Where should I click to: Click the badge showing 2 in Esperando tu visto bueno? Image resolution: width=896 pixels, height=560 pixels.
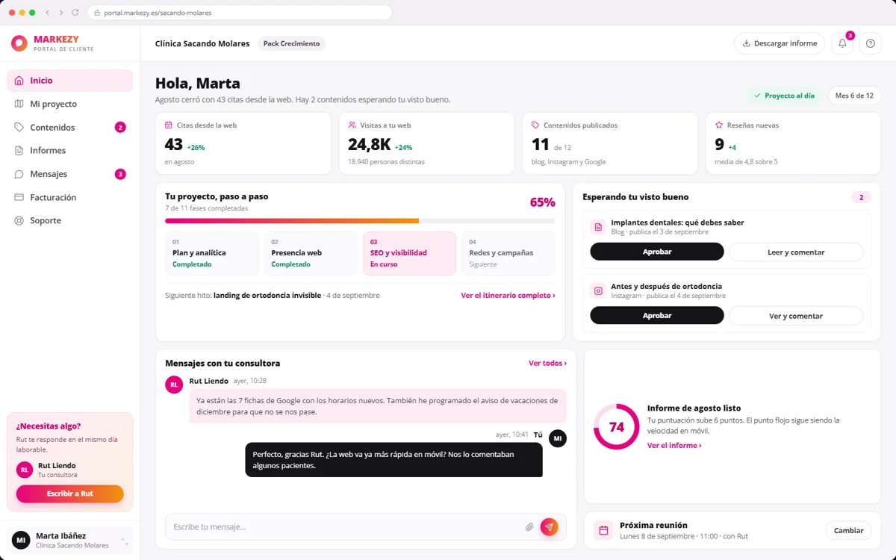(x=861, y=197)
